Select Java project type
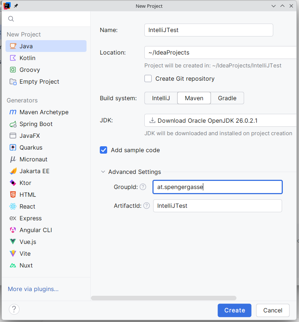Image resolution: width=299 pixels, height=322 pixels. [x=46, y=46]
